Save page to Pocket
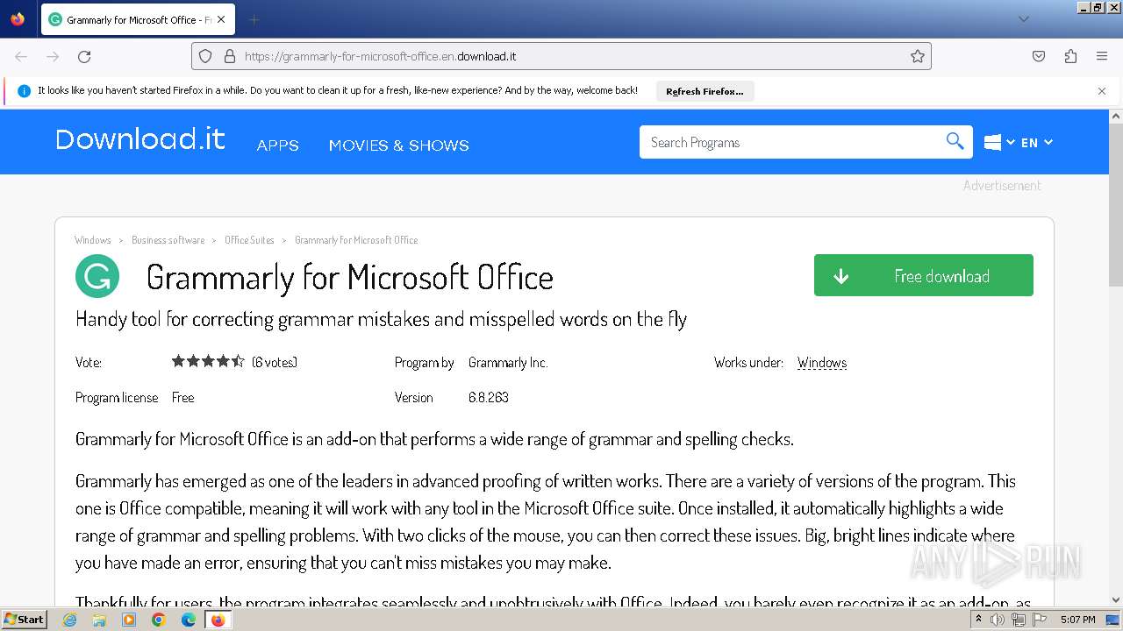This screenshot has height=631, width=1123. pyautogui.click(x=1039, y=56)
